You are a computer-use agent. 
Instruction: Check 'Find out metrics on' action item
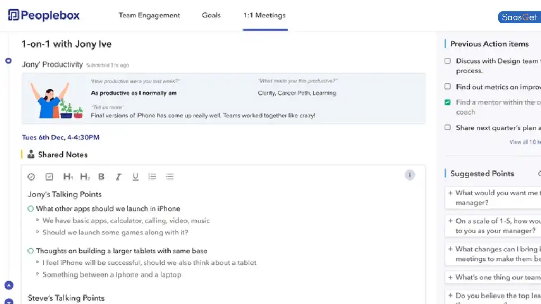[447, 87]
